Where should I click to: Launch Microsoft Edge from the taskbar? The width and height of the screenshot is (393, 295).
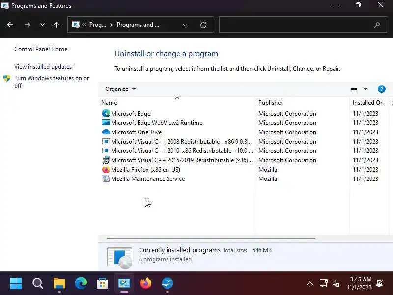[81, 284]
